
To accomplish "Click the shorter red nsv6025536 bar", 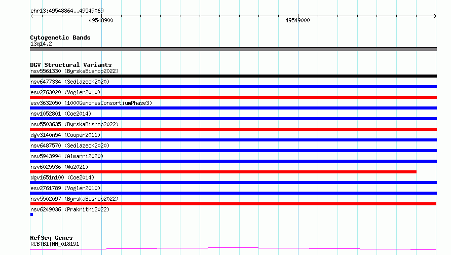I will (223, 172).
